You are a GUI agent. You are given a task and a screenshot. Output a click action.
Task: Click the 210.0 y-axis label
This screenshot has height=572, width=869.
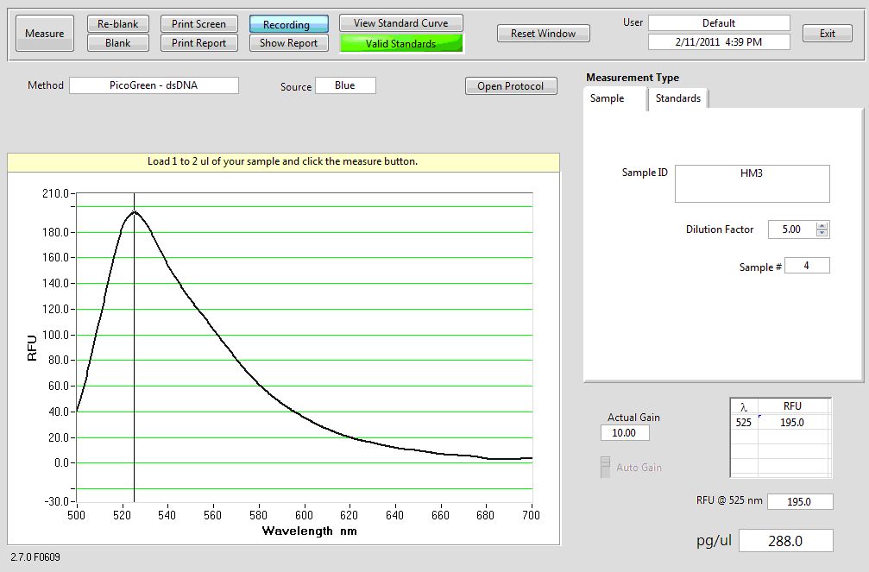click(x=55, y=193)
